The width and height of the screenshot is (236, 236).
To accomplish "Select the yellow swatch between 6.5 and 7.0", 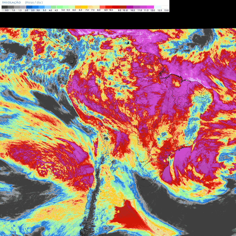I will click(x=84, y=7).
